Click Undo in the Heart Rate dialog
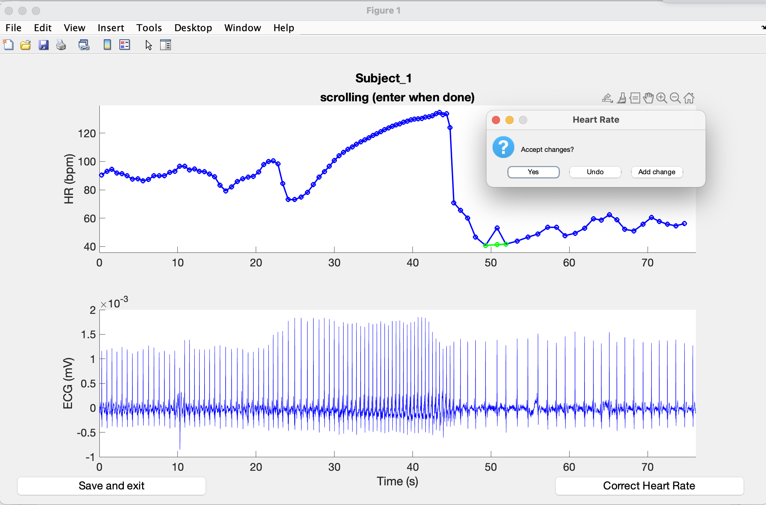The height and width of the screenshot is (505, 766). point(595,172)
